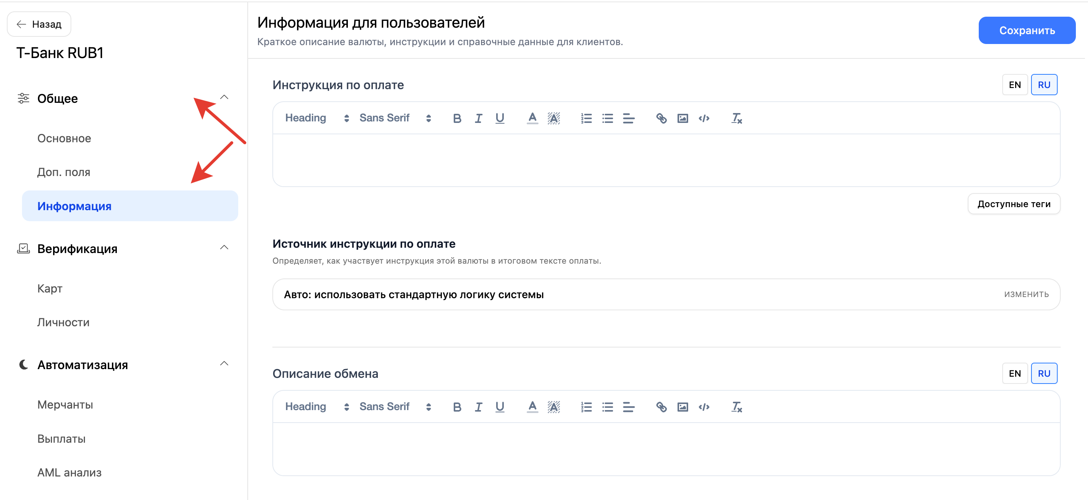Pick text color in payment instruction toolbar
The image size is (1088, 500).
point(532,118)
